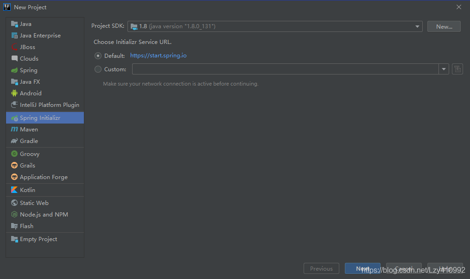The width and height of the screenshot is (470, 279).
Task: Choose Kotlin project type label
Action: point(27,190)
